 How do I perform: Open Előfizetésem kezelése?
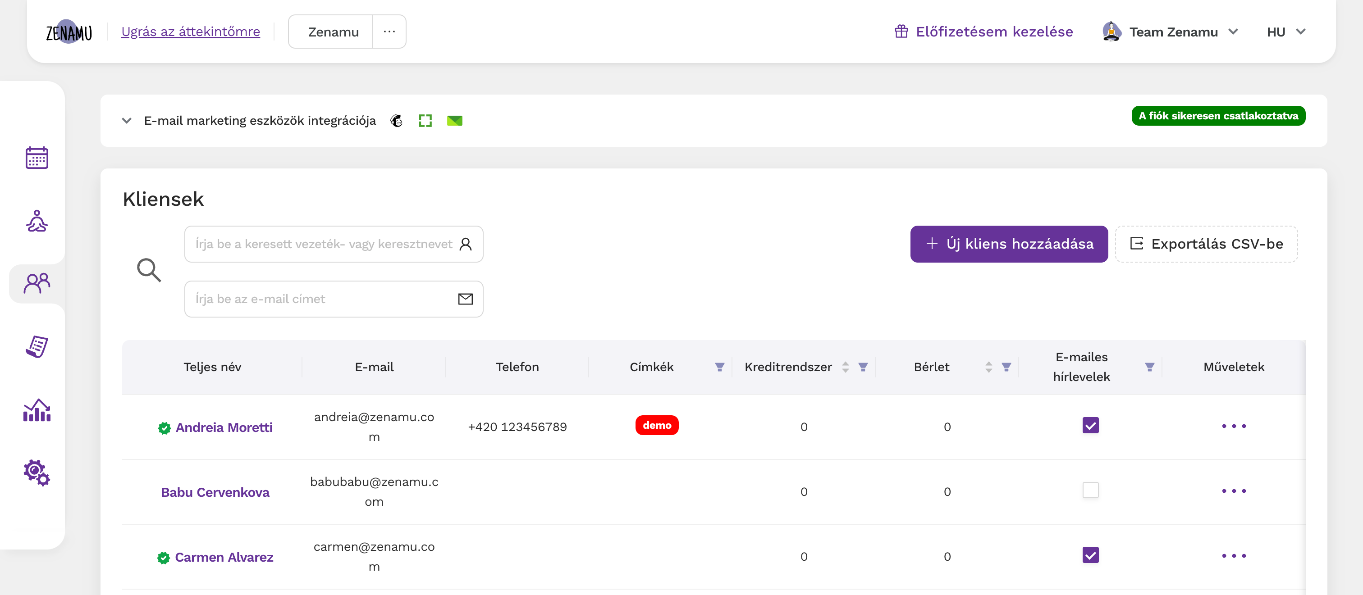point(983,32)
